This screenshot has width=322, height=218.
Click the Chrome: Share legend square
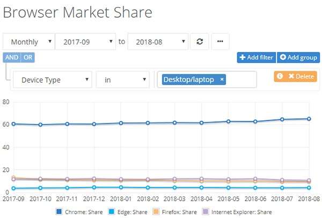tap(58, 212)
